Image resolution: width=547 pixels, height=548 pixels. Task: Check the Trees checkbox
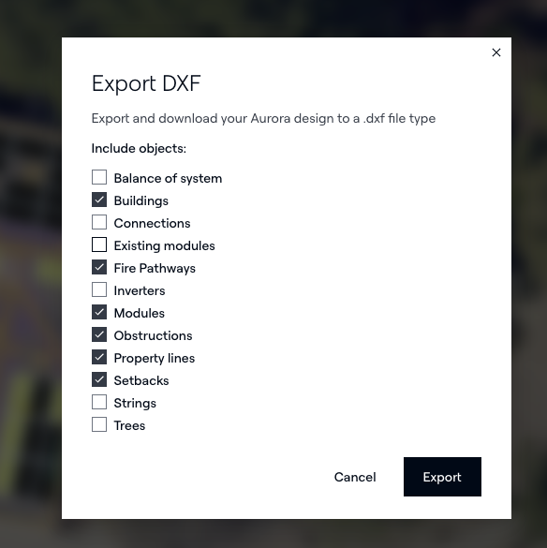[99, 424]
